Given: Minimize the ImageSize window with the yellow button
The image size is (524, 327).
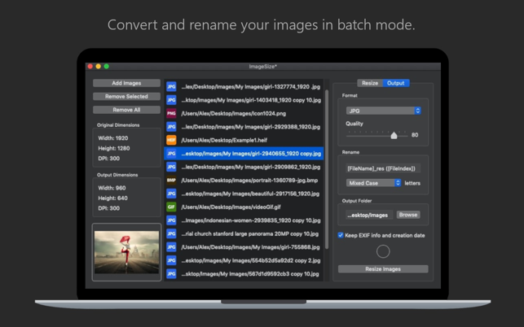Looking at the screenshot, I should pos(99,67).
